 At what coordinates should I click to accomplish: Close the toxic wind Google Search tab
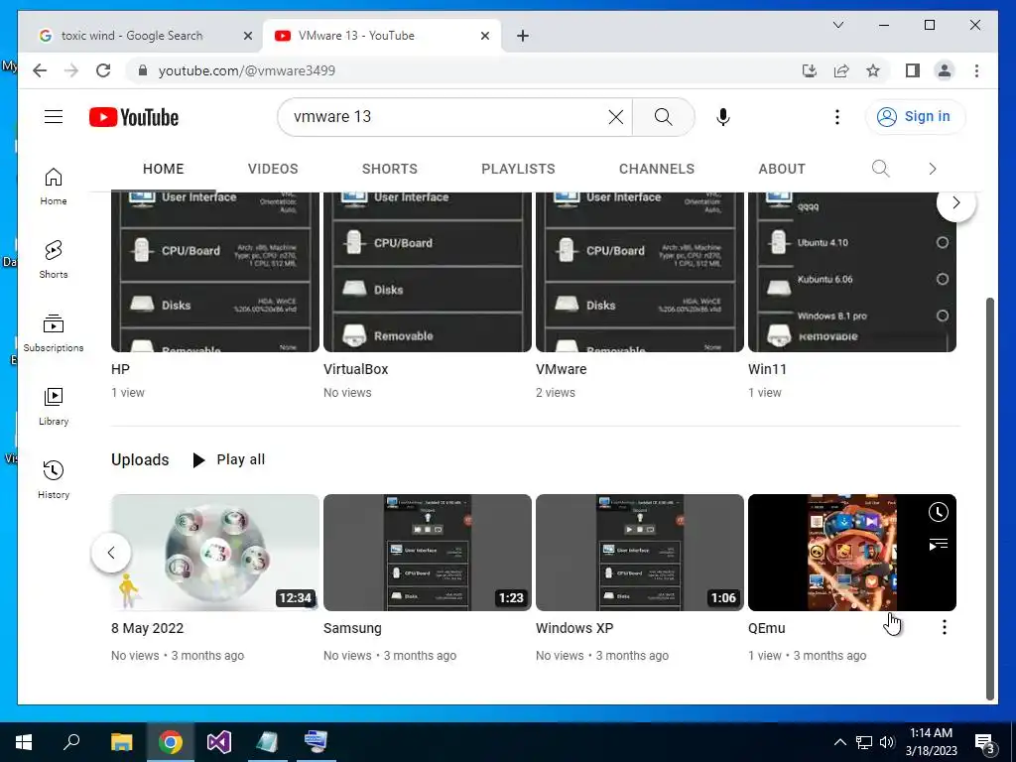(247, 36)
